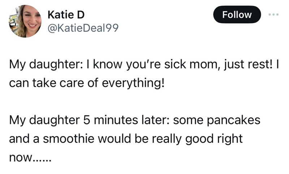Image resolution: width=289 pixels, height=174 pixels.
Task: Click the word "pancakes" in the tweet
Action: click(237, 120)
